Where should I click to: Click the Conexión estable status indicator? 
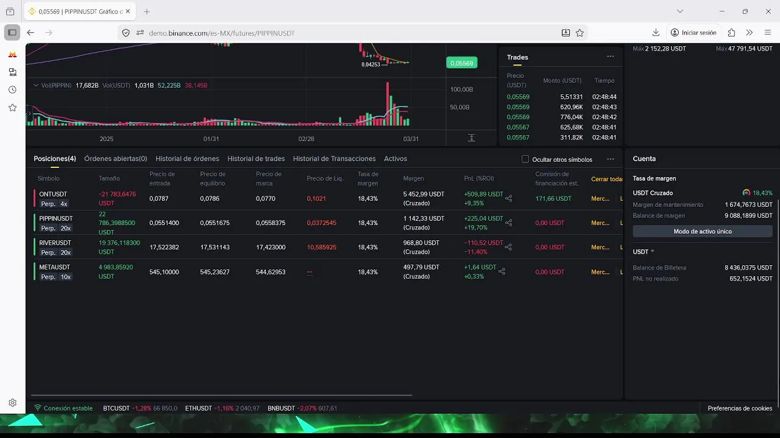(63, 408)
